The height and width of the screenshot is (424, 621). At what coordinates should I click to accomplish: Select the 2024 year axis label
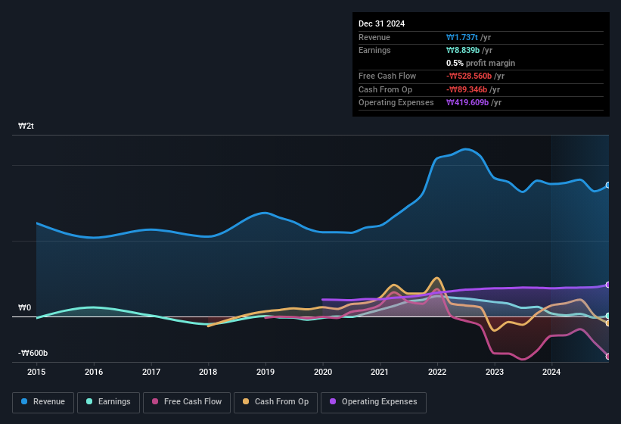551,372
